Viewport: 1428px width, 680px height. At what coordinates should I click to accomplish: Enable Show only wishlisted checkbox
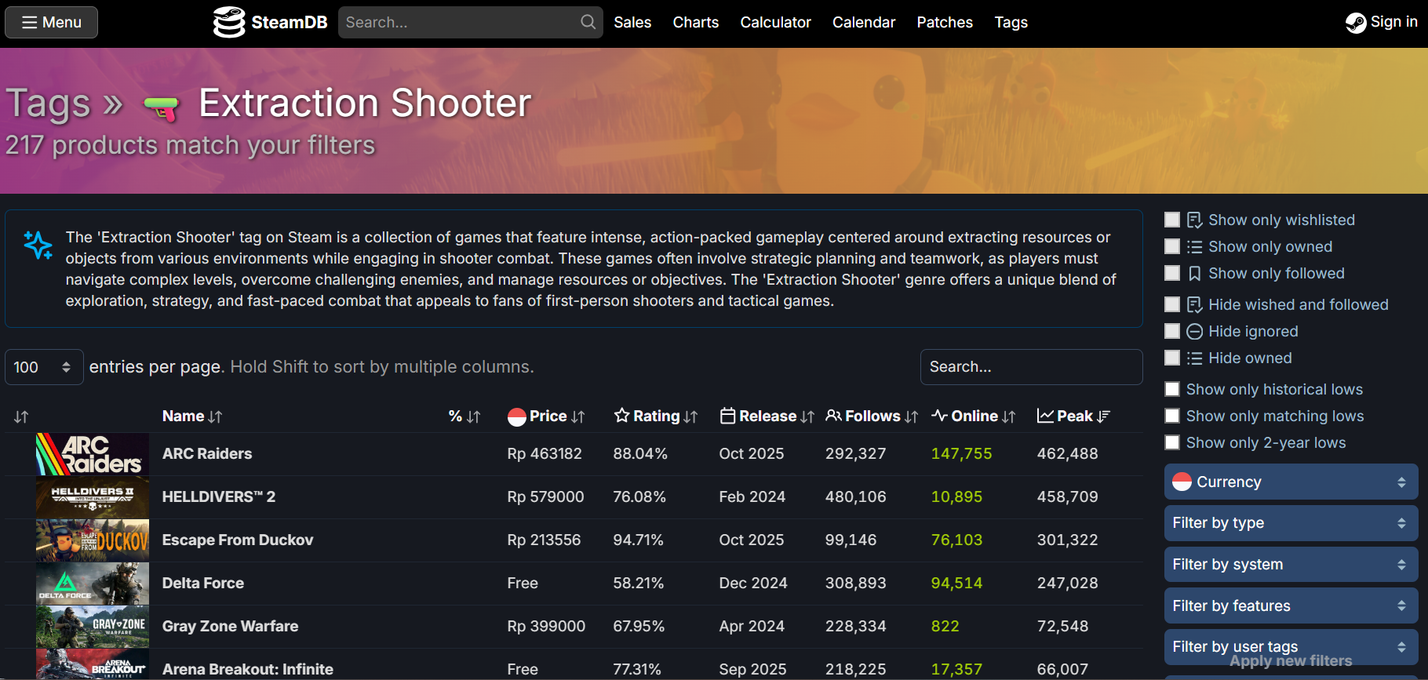[x=1172, y=220]
